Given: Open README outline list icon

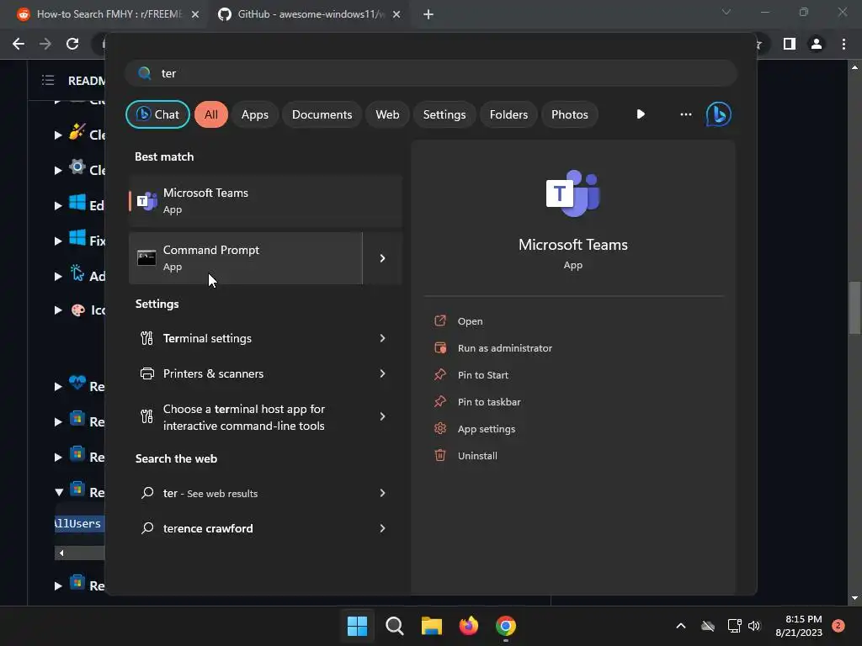Looking at the screenshot, I should pyautogui.click(x=48, y=81).
